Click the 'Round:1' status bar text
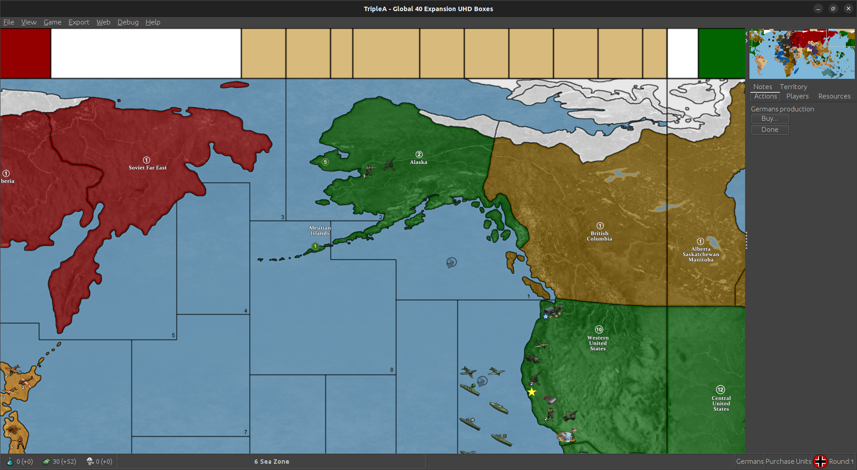Viewport: 857px width, 470px height. [841, 462]
